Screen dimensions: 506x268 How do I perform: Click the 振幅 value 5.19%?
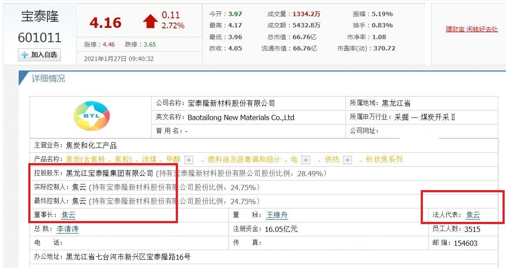coord(382,14)
